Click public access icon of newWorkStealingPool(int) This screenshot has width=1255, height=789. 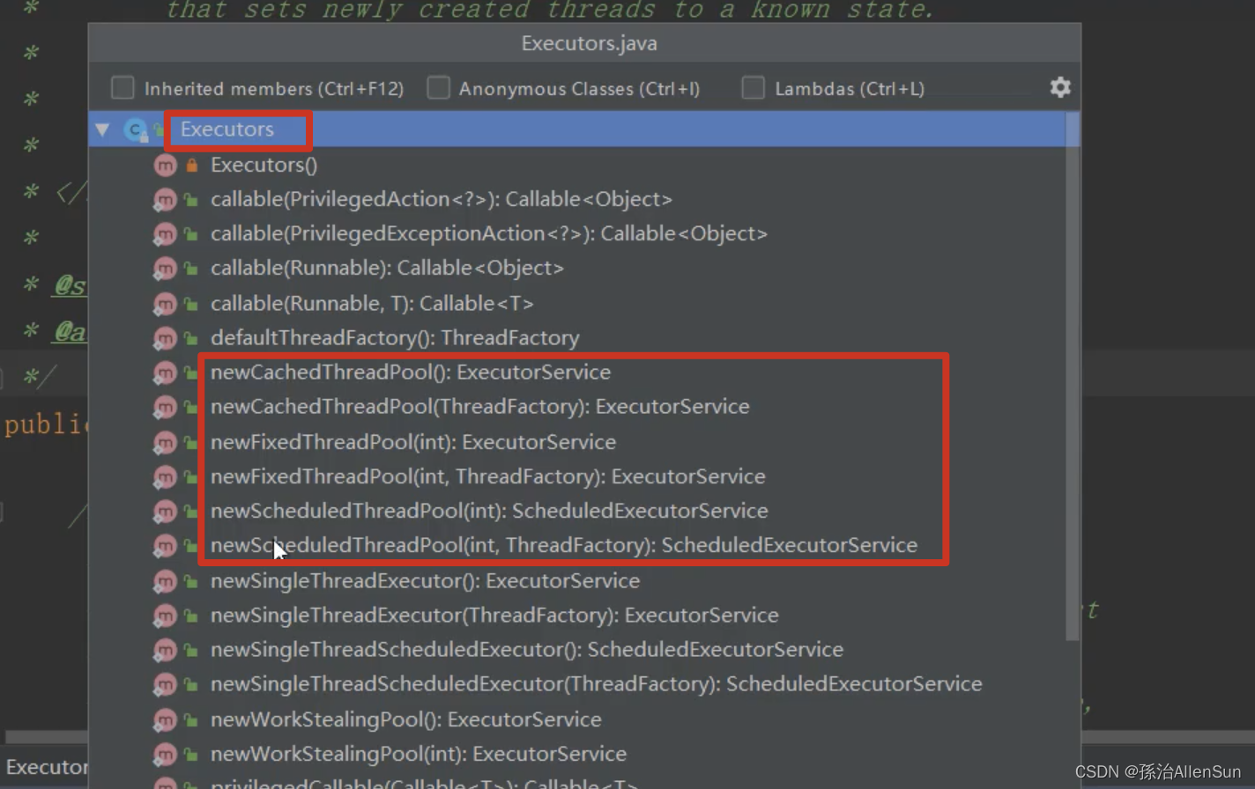(191, 754)
